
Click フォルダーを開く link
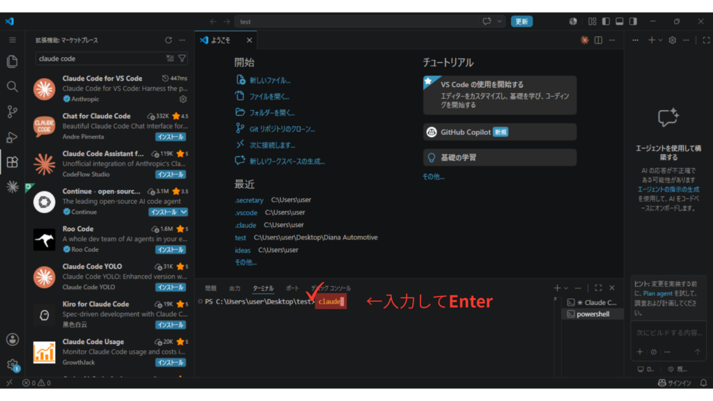coord(272,113)
